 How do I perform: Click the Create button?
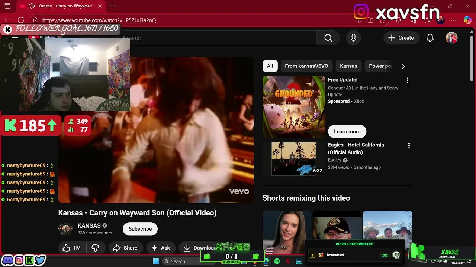[401, 38]
